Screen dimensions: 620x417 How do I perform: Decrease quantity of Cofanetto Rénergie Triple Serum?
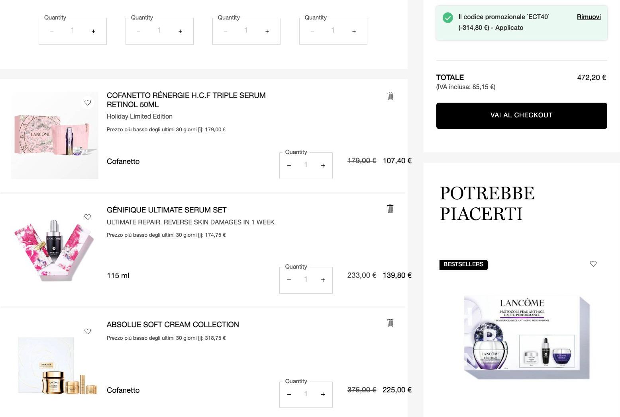point(289,166)
